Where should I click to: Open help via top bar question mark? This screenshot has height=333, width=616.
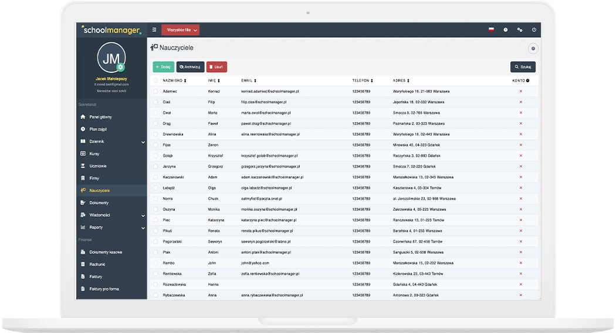pos(505,29)
